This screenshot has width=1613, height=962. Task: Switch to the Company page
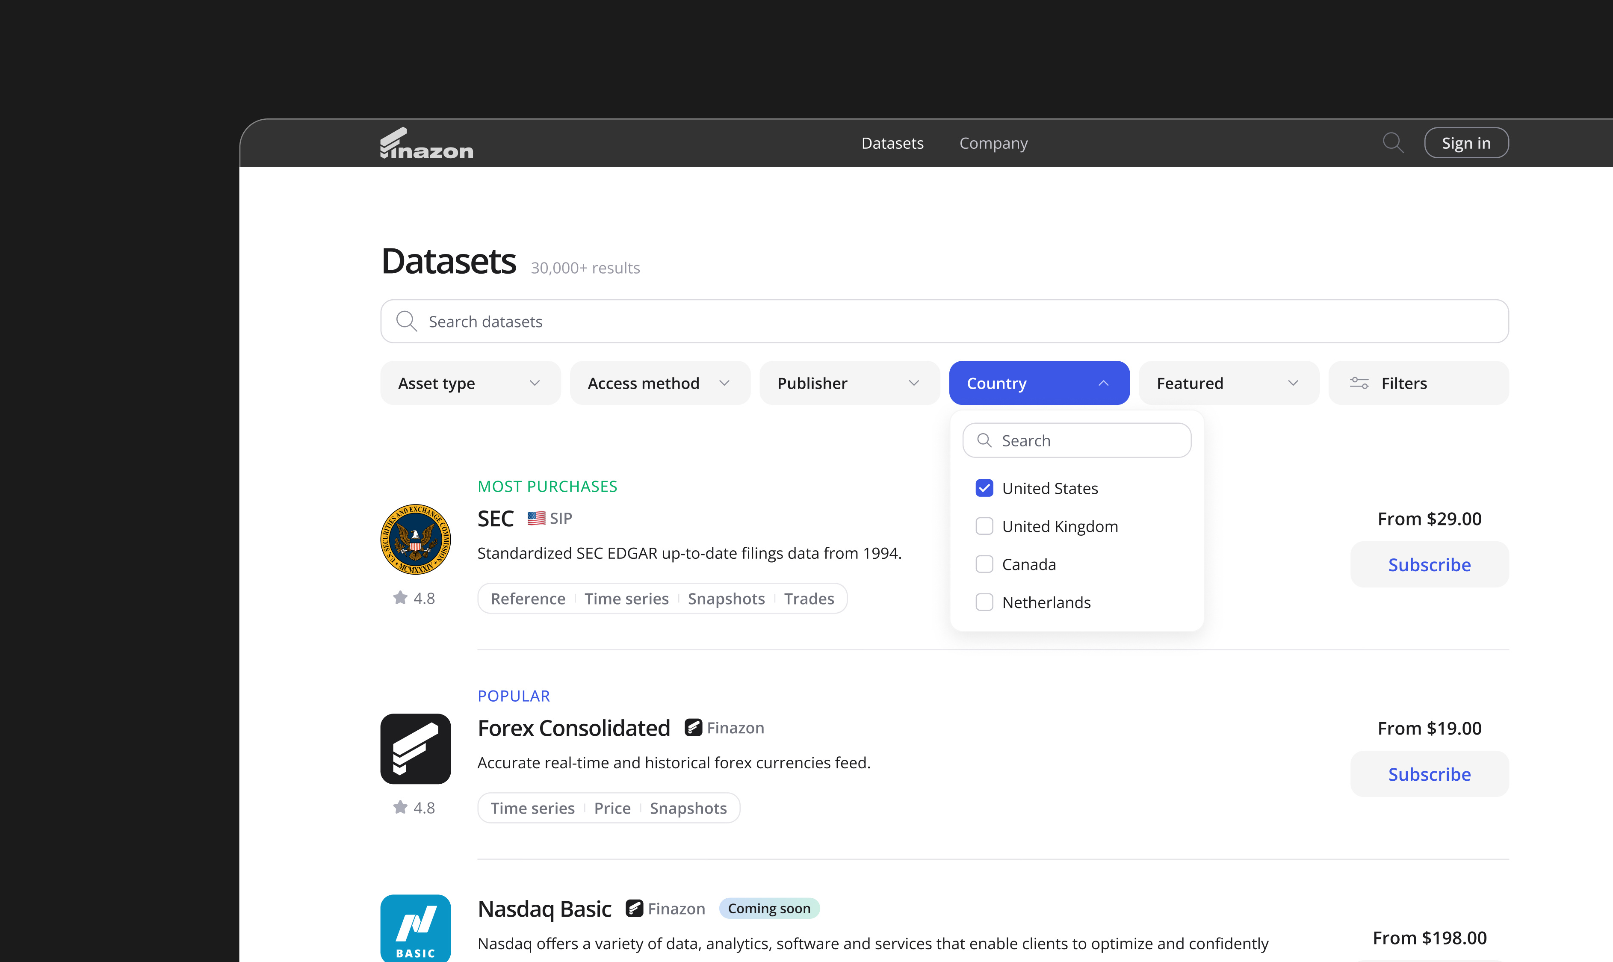click(x=993, y=143)
